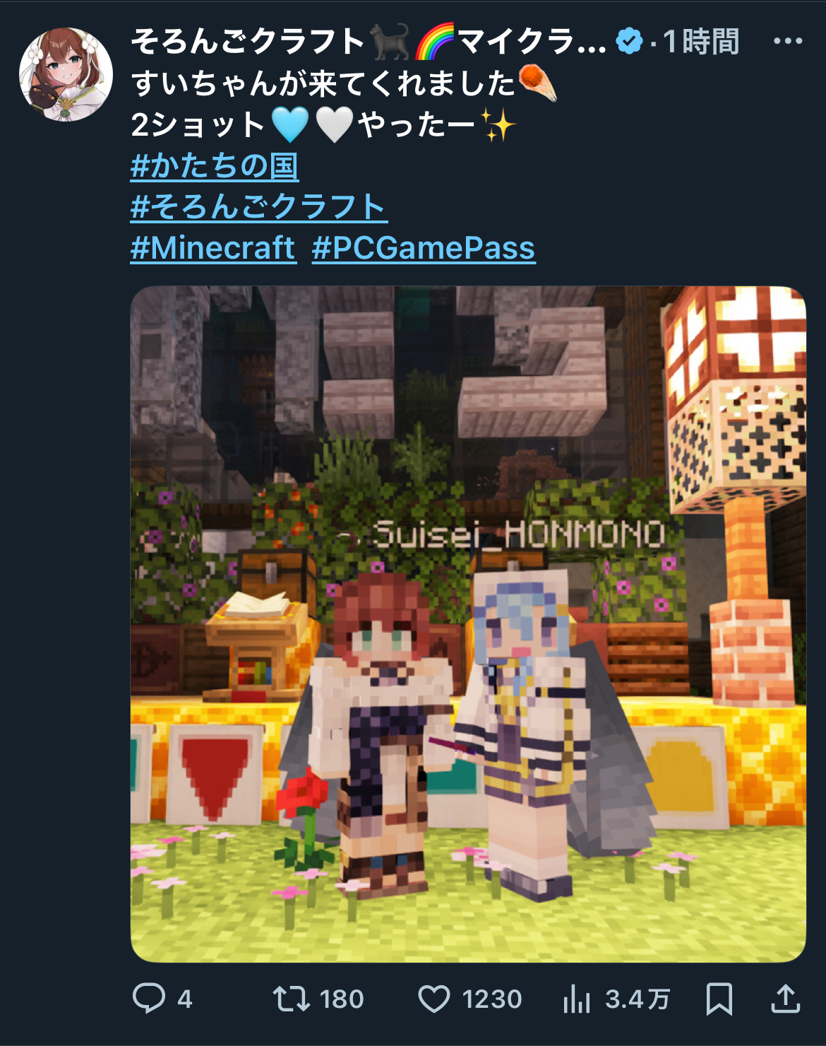Tap the blue verified badge
Screen dimensions: 826x1046
(x=629, y=41)
